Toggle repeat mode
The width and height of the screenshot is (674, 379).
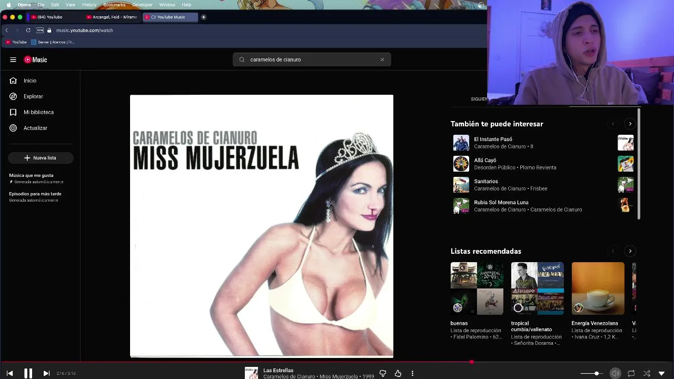coord(631,373)
